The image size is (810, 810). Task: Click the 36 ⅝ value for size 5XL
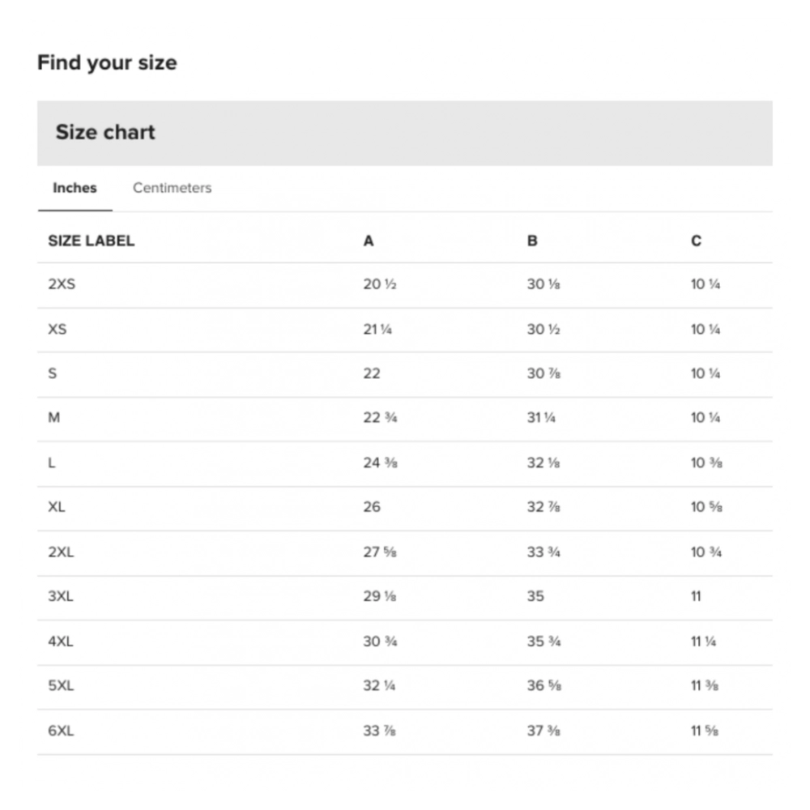pos(544,685)
